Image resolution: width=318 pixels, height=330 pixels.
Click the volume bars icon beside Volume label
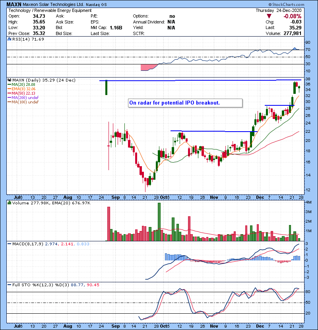[x=10, y=203]
